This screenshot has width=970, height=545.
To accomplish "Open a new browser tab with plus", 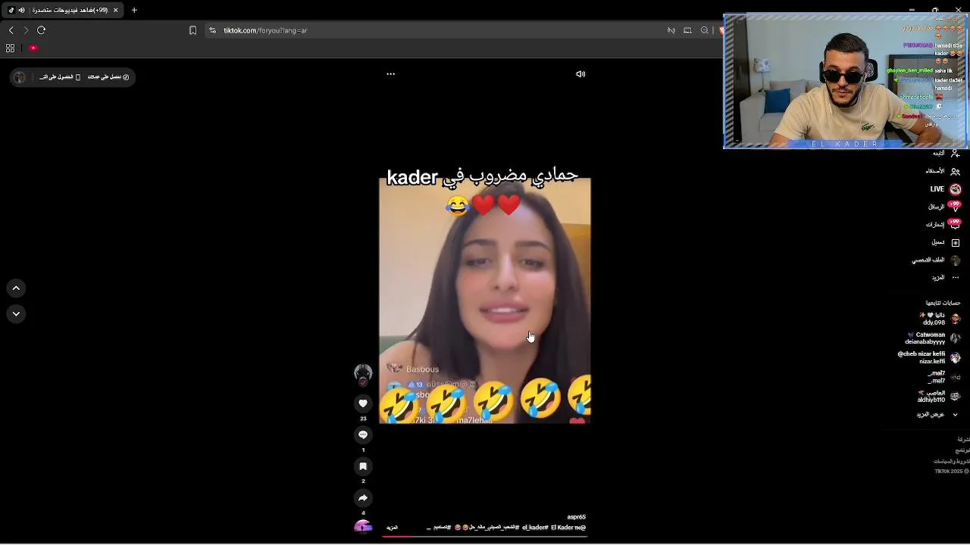I will [x=134, y=10].
